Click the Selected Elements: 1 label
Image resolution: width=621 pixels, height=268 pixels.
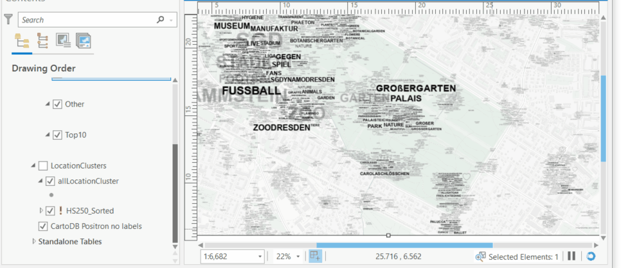point(523,257)
